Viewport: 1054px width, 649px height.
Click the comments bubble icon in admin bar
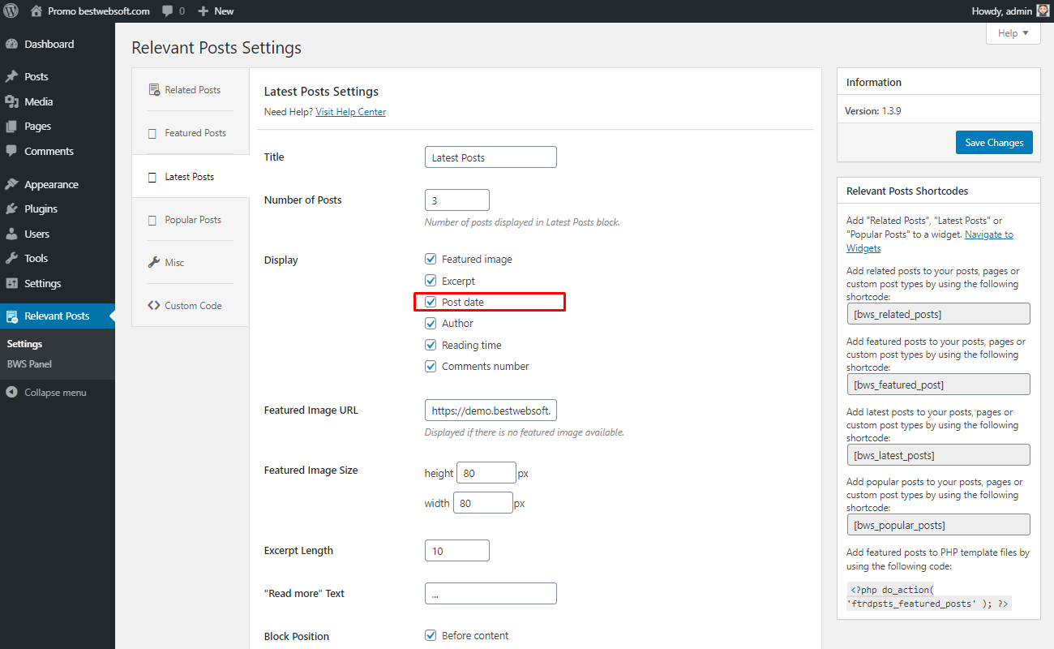[x=167, y=11]
